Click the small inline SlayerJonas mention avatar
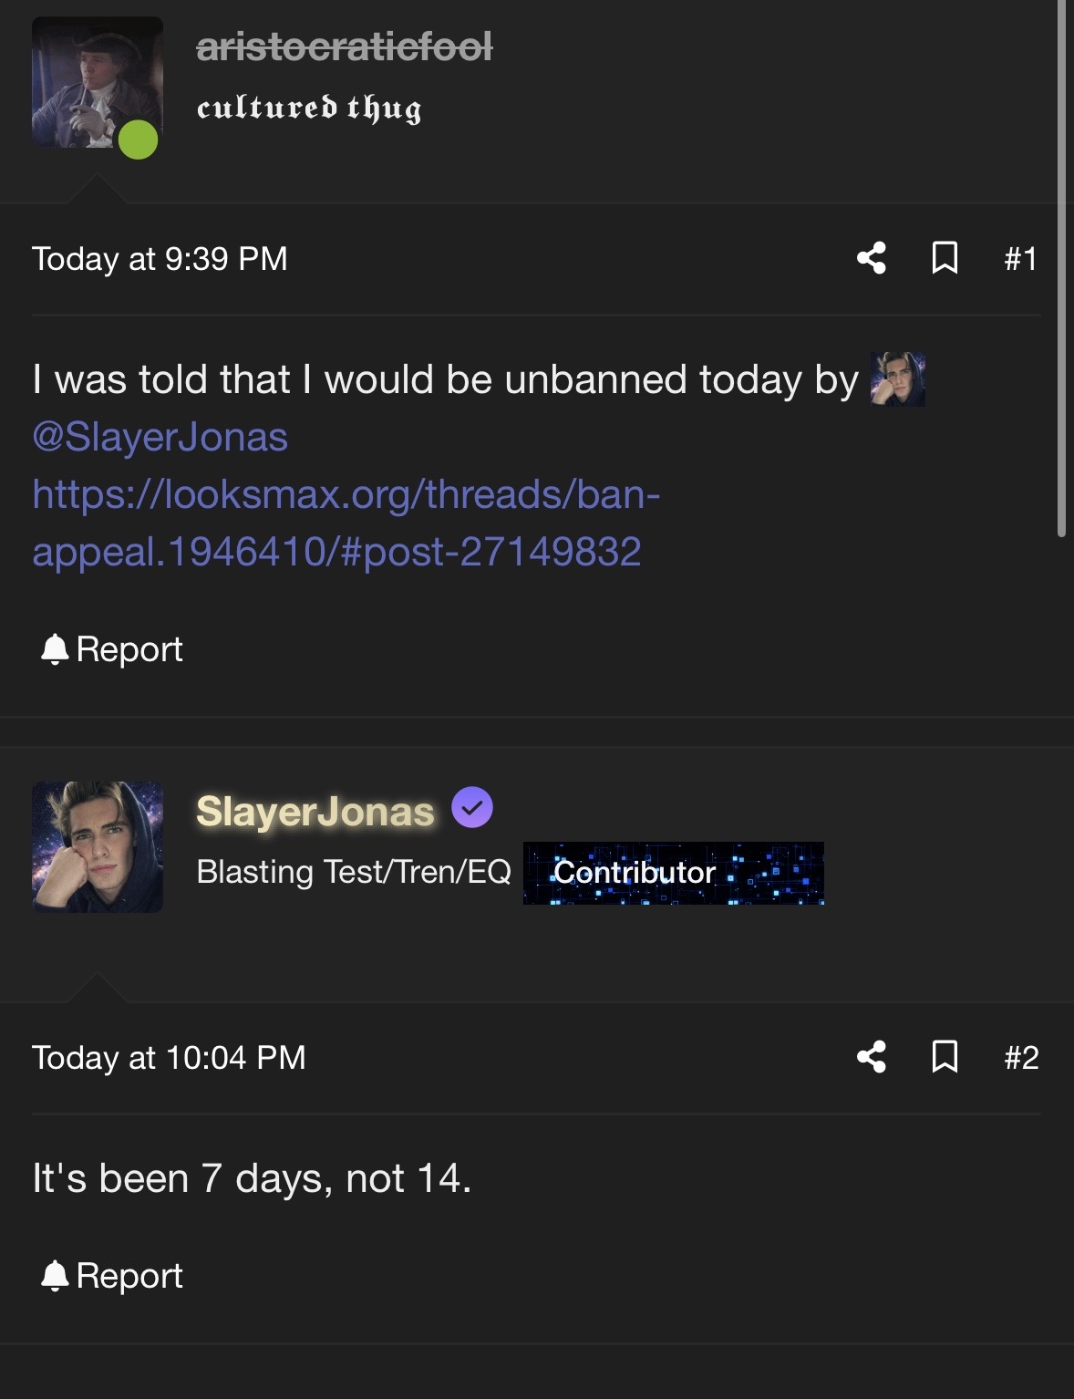The height and width of the screenshot is (1399, 1074). (897, 379)
